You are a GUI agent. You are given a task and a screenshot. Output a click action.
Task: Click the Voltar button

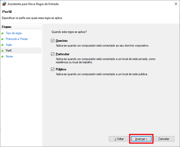119,139
